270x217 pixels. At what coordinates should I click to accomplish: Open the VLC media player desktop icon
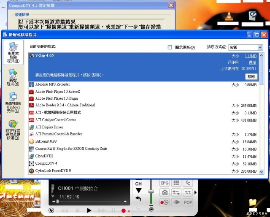coord(229,16)
